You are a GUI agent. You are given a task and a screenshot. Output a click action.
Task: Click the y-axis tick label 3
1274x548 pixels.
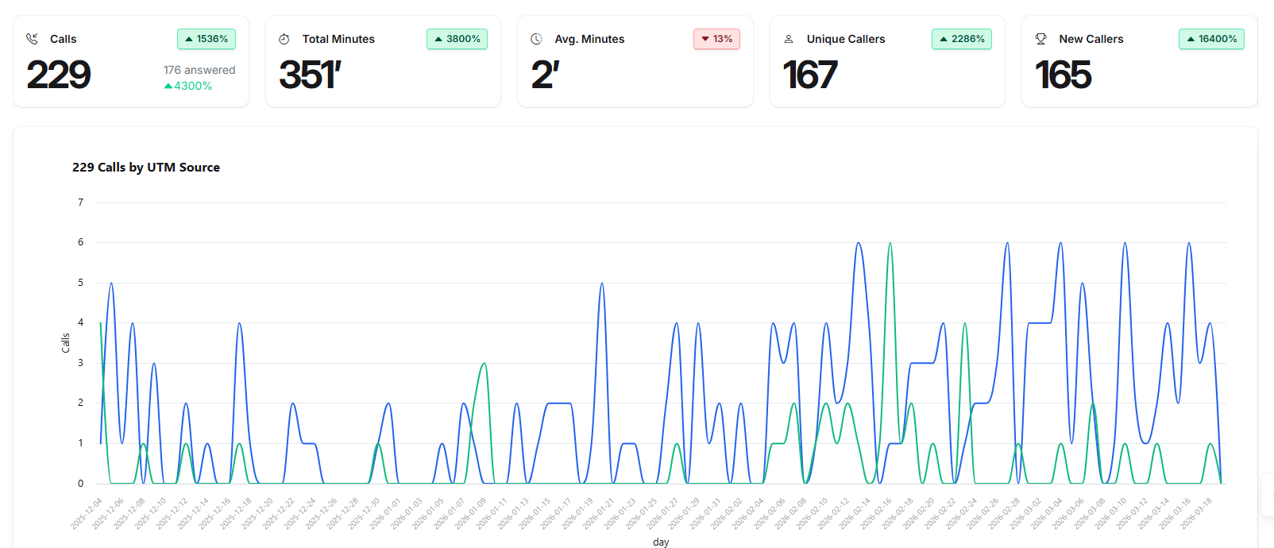[x=80, y=363]
